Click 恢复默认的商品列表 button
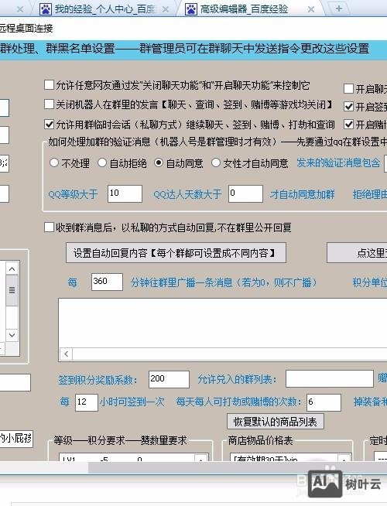The width and height of the screenshot is (387, 506). click(276, 422)
